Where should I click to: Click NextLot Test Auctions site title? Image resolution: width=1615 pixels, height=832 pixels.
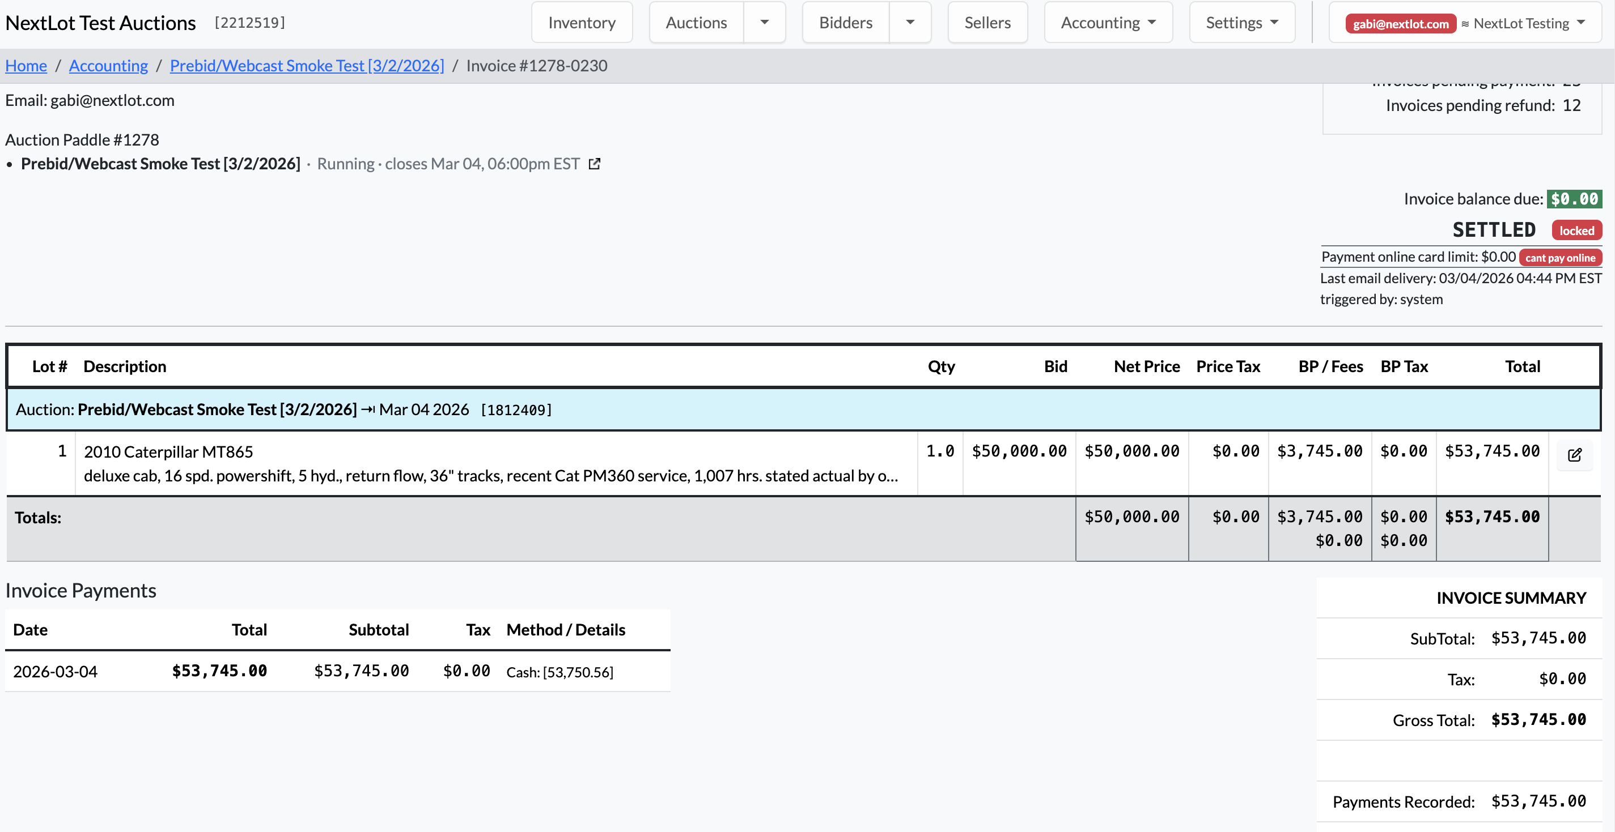point(100,23)
